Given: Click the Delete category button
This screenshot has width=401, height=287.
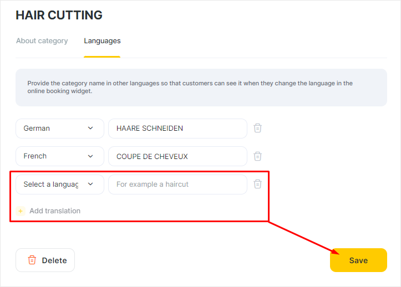Looking at the screenshot, I should 45,260.
